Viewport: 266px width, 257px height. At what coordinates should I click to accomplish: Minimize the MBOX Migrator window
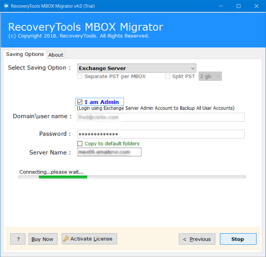pos(221,6)
